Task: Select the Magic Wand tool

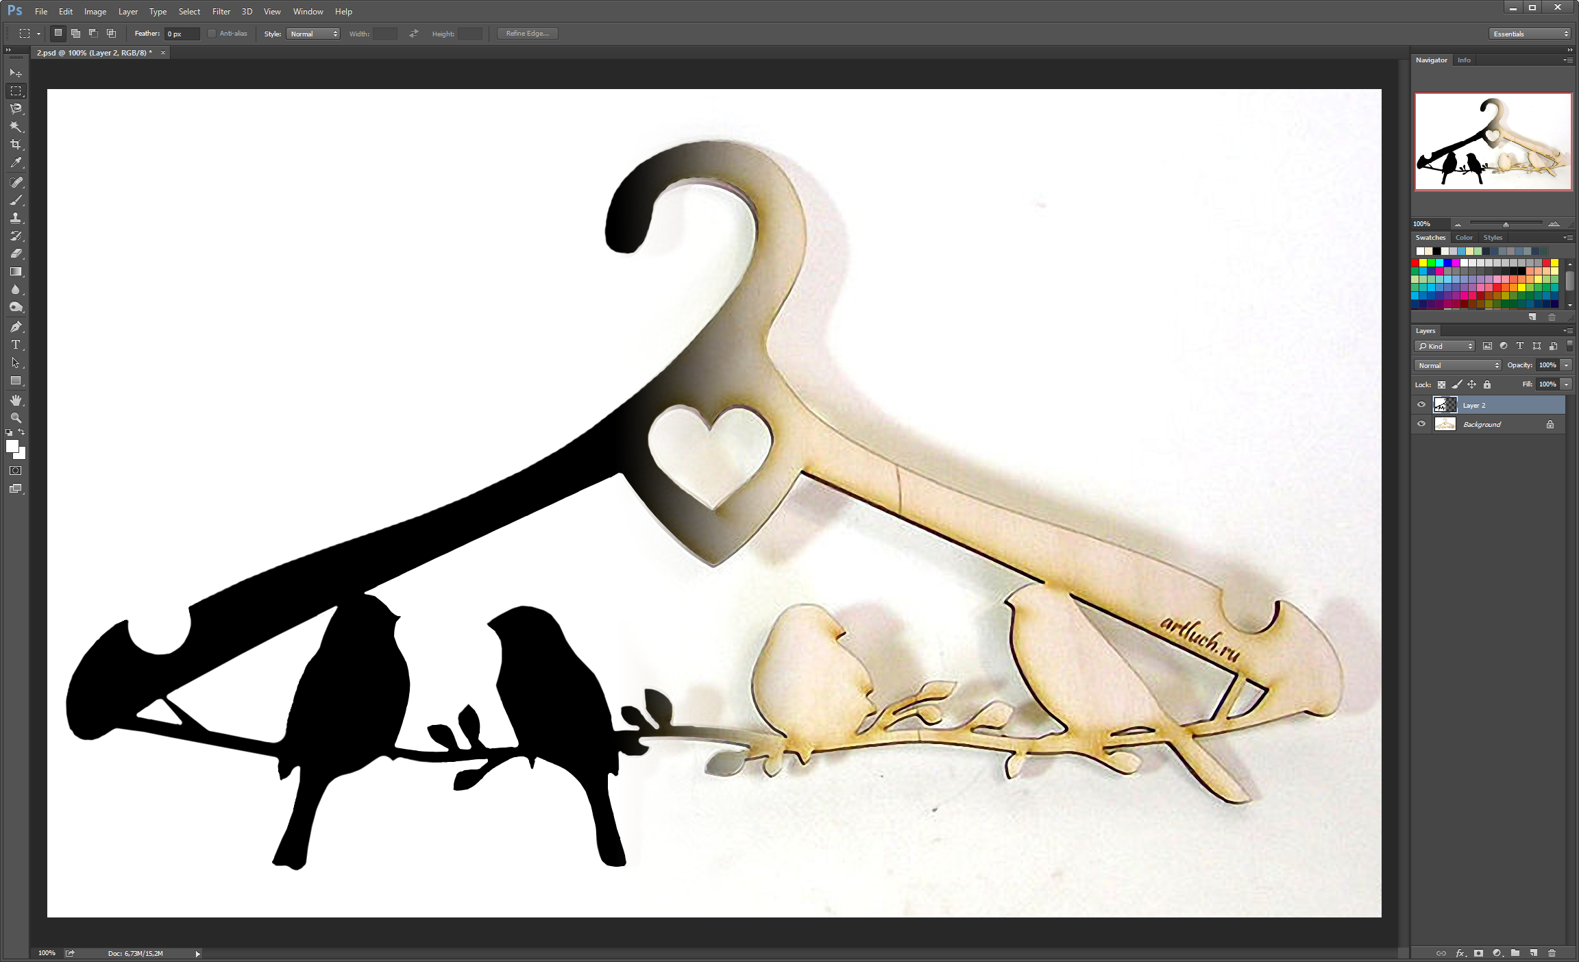Action: pos(16,127)
